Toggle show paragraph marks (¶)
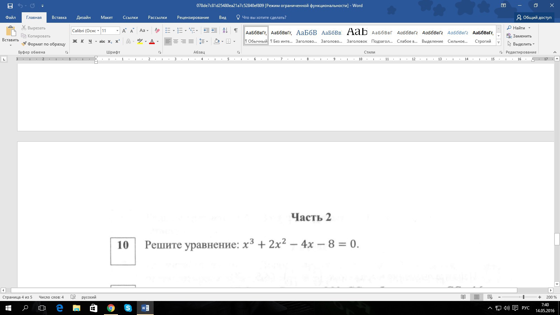This screenshot has height=315, width=560. tap(236, 31)
